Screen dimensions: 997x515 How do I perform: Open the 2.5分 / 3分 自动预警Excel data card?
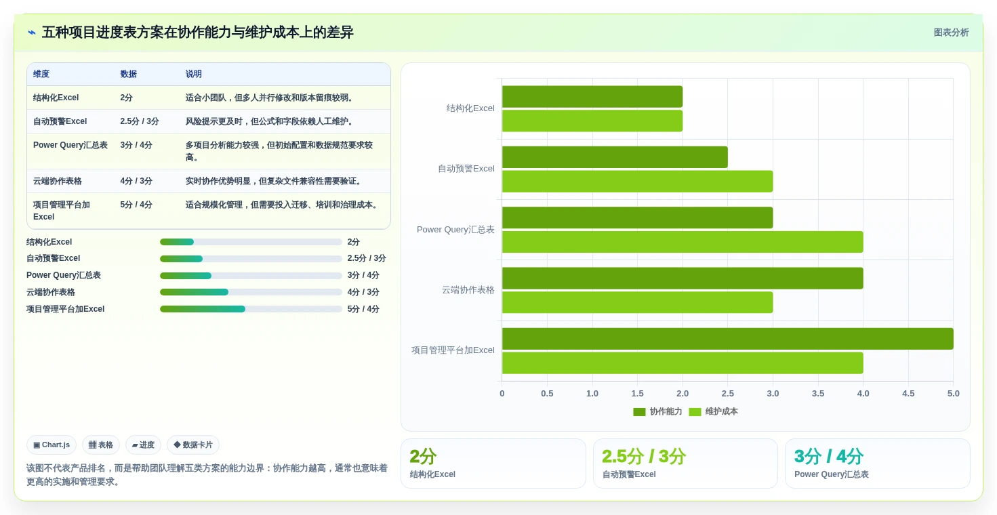tap(685, 464)
